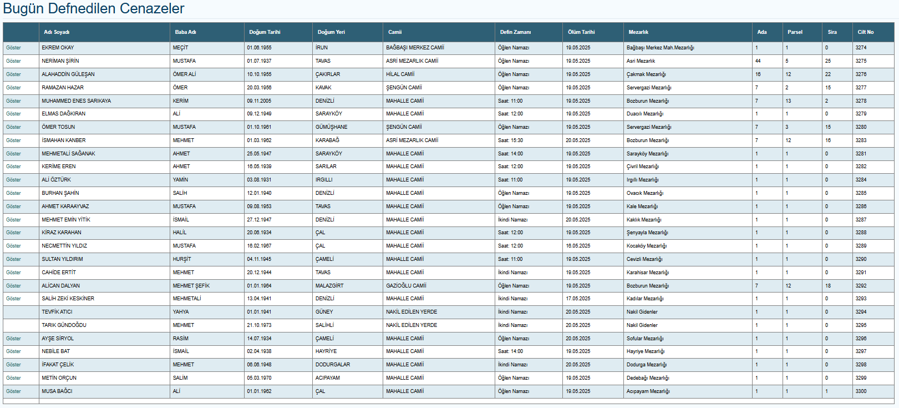
Task: Open Göster link for CAHİDE ERTİT
Action: click(x=13, y=273)
